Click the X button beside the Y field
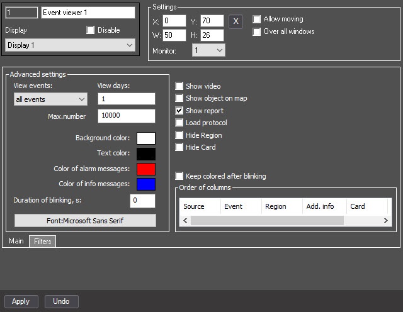Viewport: 403px width, 312px height. [235, 21]
